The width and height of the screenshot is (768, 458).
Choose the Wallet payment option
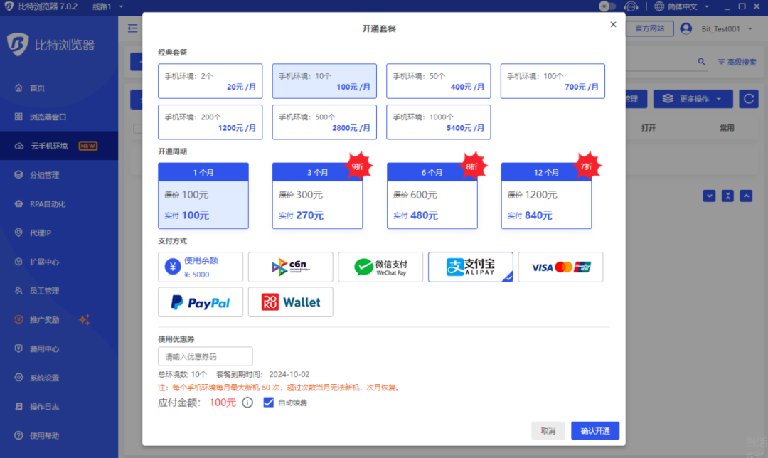click(x=290, y=302)
